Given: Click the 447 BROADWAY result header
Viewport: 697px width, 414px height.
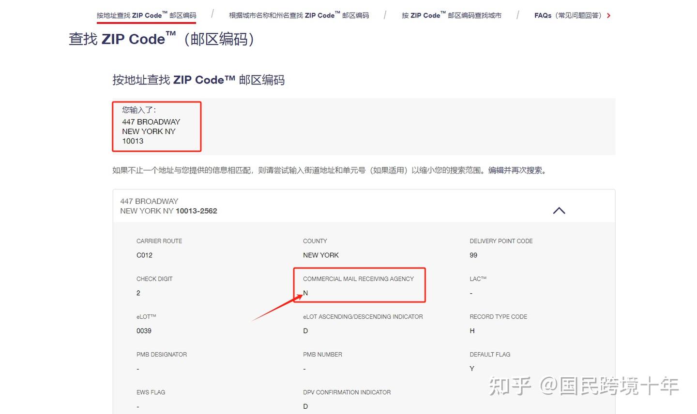Looking at the screenshot, I should point(364,206).
